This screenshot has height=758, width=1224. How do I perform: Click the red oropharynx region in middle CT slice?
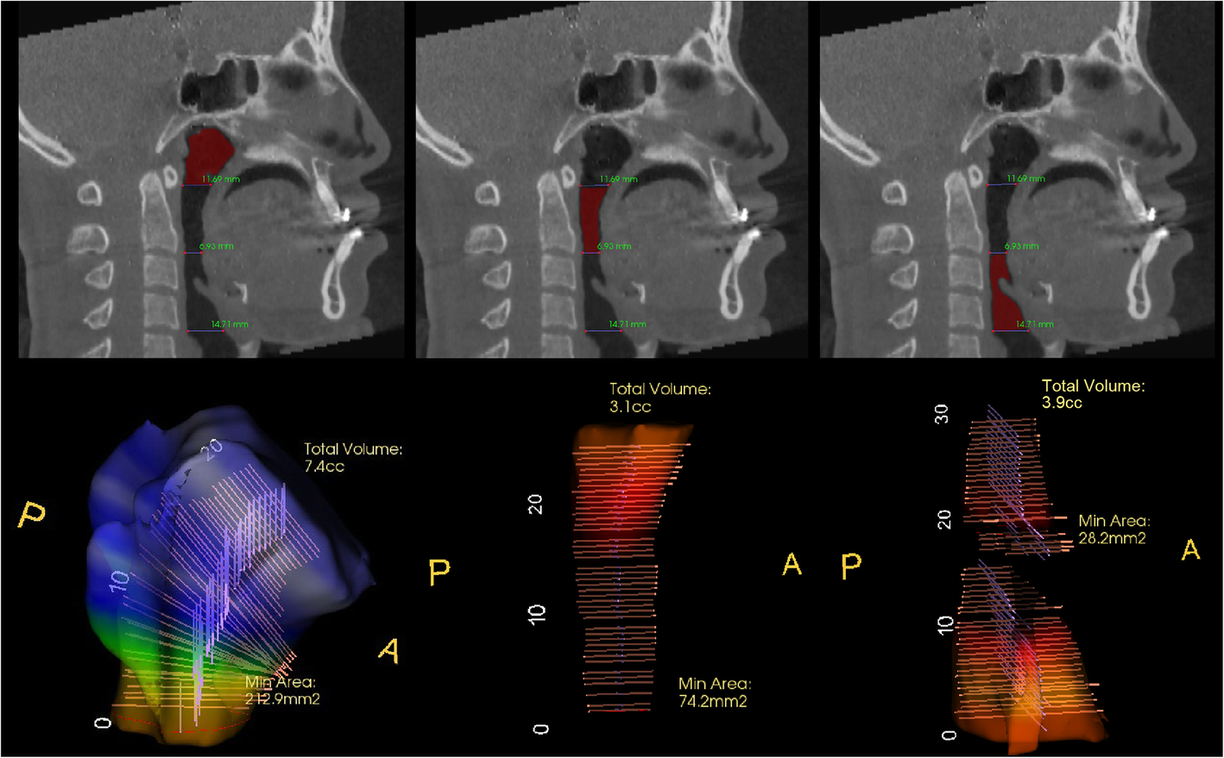click(594, 220)
